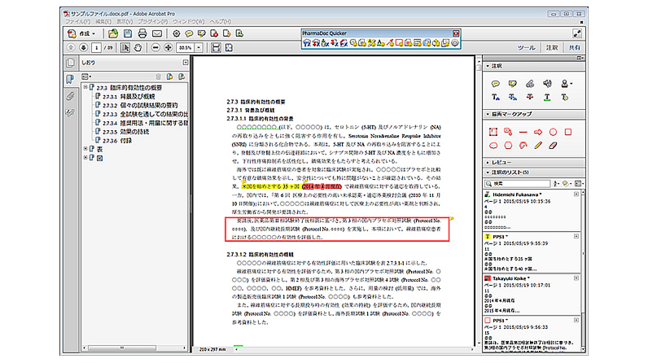This screenshot has height=363, width=648.
Task: Expand the レビュー panel section
Action: pyautogui.click(x=487, y=162)
